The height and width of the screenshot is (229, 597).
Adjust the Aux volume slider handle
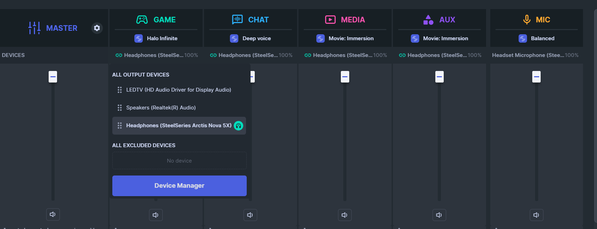(440, 77)
